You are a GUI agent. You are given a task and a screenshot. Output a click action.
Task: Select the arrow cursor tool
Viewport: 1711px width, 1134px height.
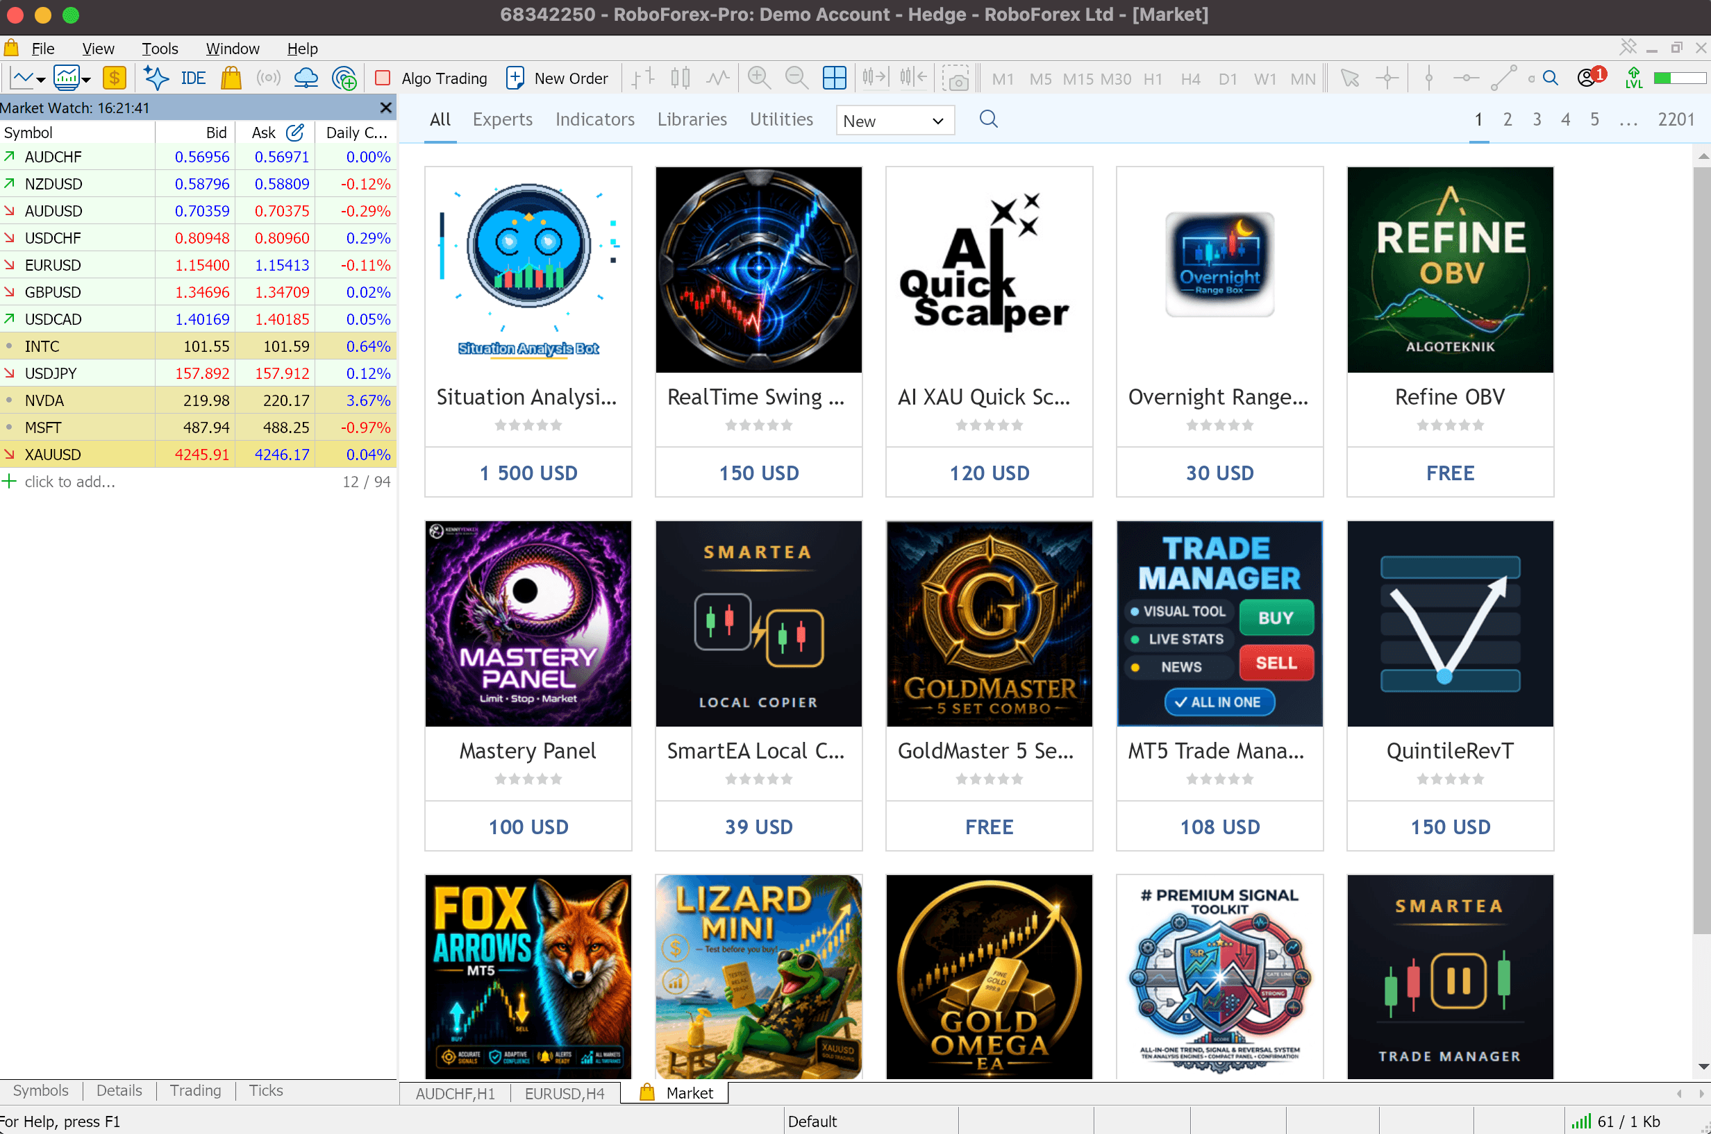click(x=1350, y=78)
